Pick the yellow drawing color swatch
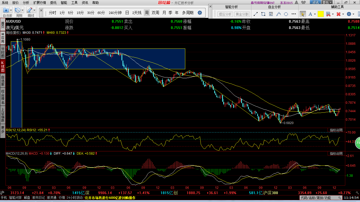 pyautogui.click(x=320, y=14)
